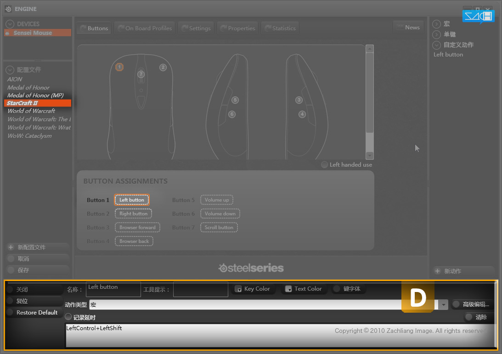Screen dimensions: 502x354
Task: Enable Left handed use option
Action: (x=324, y=164)
